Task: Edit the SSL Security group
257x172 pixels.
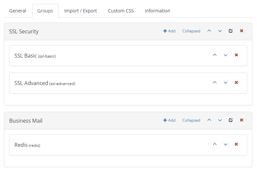Action: click(231, 31)
